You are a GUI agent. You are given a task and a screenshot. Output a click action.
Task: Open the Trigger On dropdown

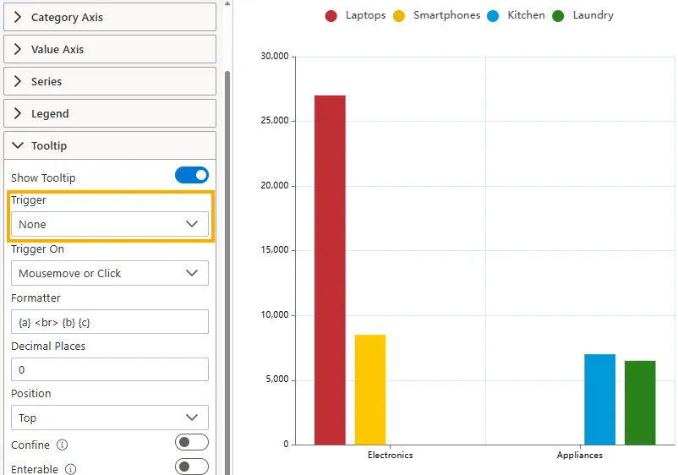(x=109, y=273)
